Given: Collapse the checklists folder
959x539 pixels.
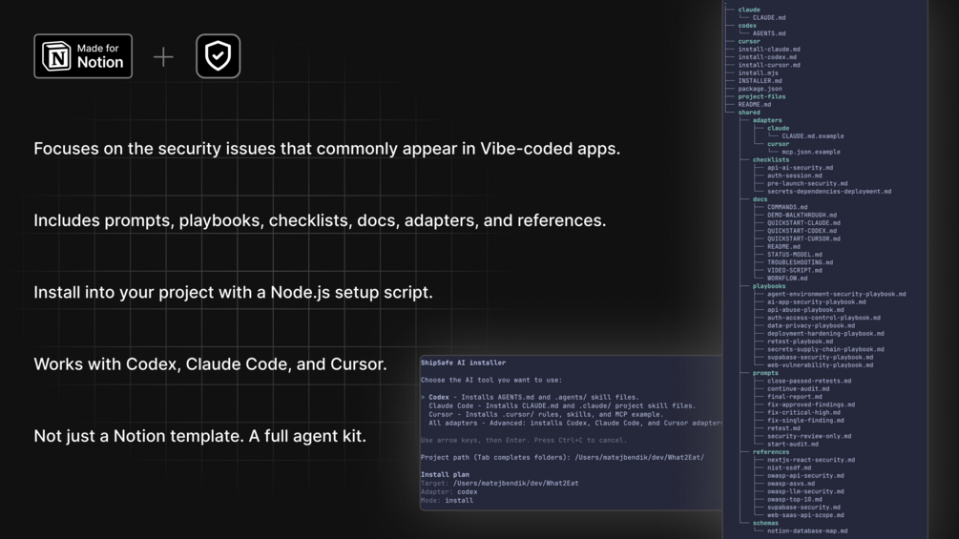Looking at the screenshot, I should pyautogui.click(x=771, y=160).
